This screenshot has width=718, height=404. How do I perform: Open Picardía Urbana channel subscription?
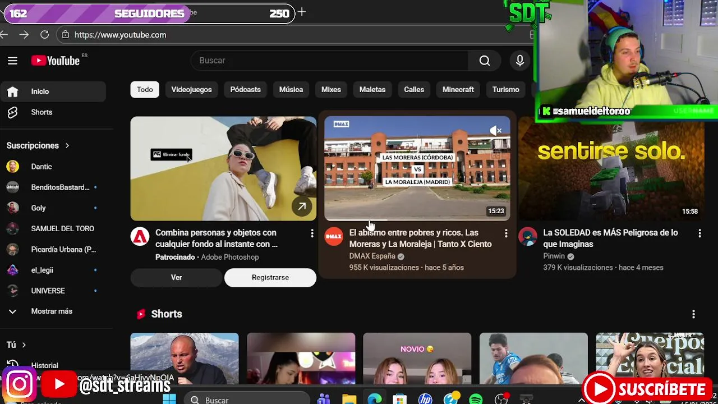pos(53,250)
